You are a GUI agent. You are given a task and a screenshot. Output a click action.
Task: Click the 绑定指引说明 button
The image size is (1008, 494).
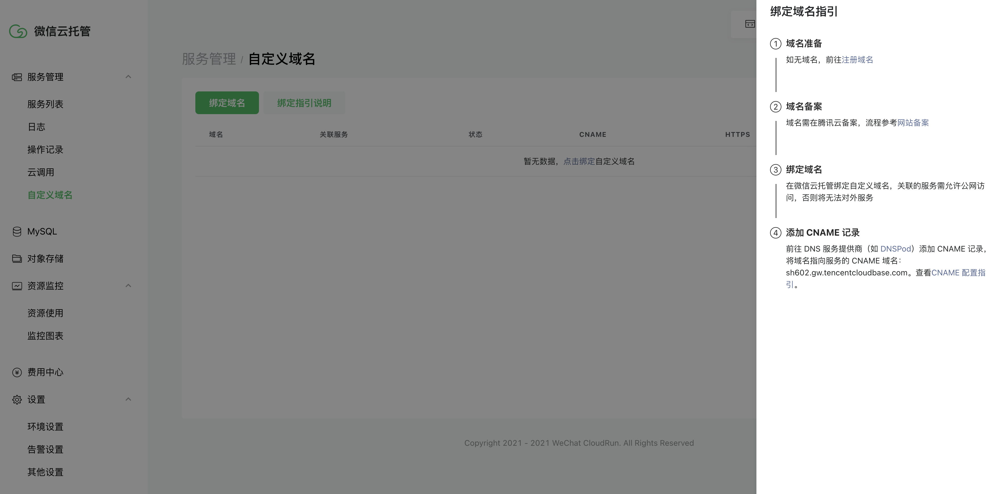304,103
